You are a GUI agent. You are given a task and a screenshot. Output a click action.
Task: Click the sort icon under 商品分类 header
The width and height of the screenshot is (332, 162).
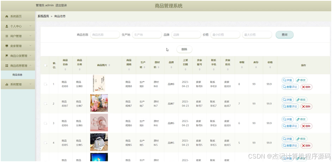click(x=79, y=69)
